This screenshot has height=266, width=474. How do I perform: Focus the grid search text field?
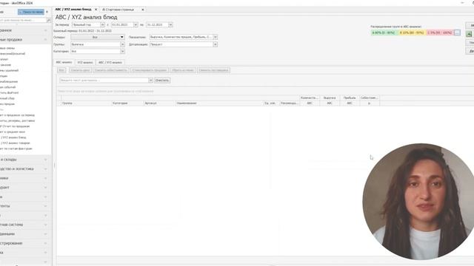point(104,81)
